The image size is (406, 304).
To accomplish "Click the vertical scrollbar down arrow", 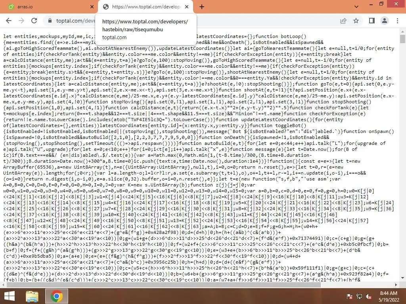I will point(402,278).
